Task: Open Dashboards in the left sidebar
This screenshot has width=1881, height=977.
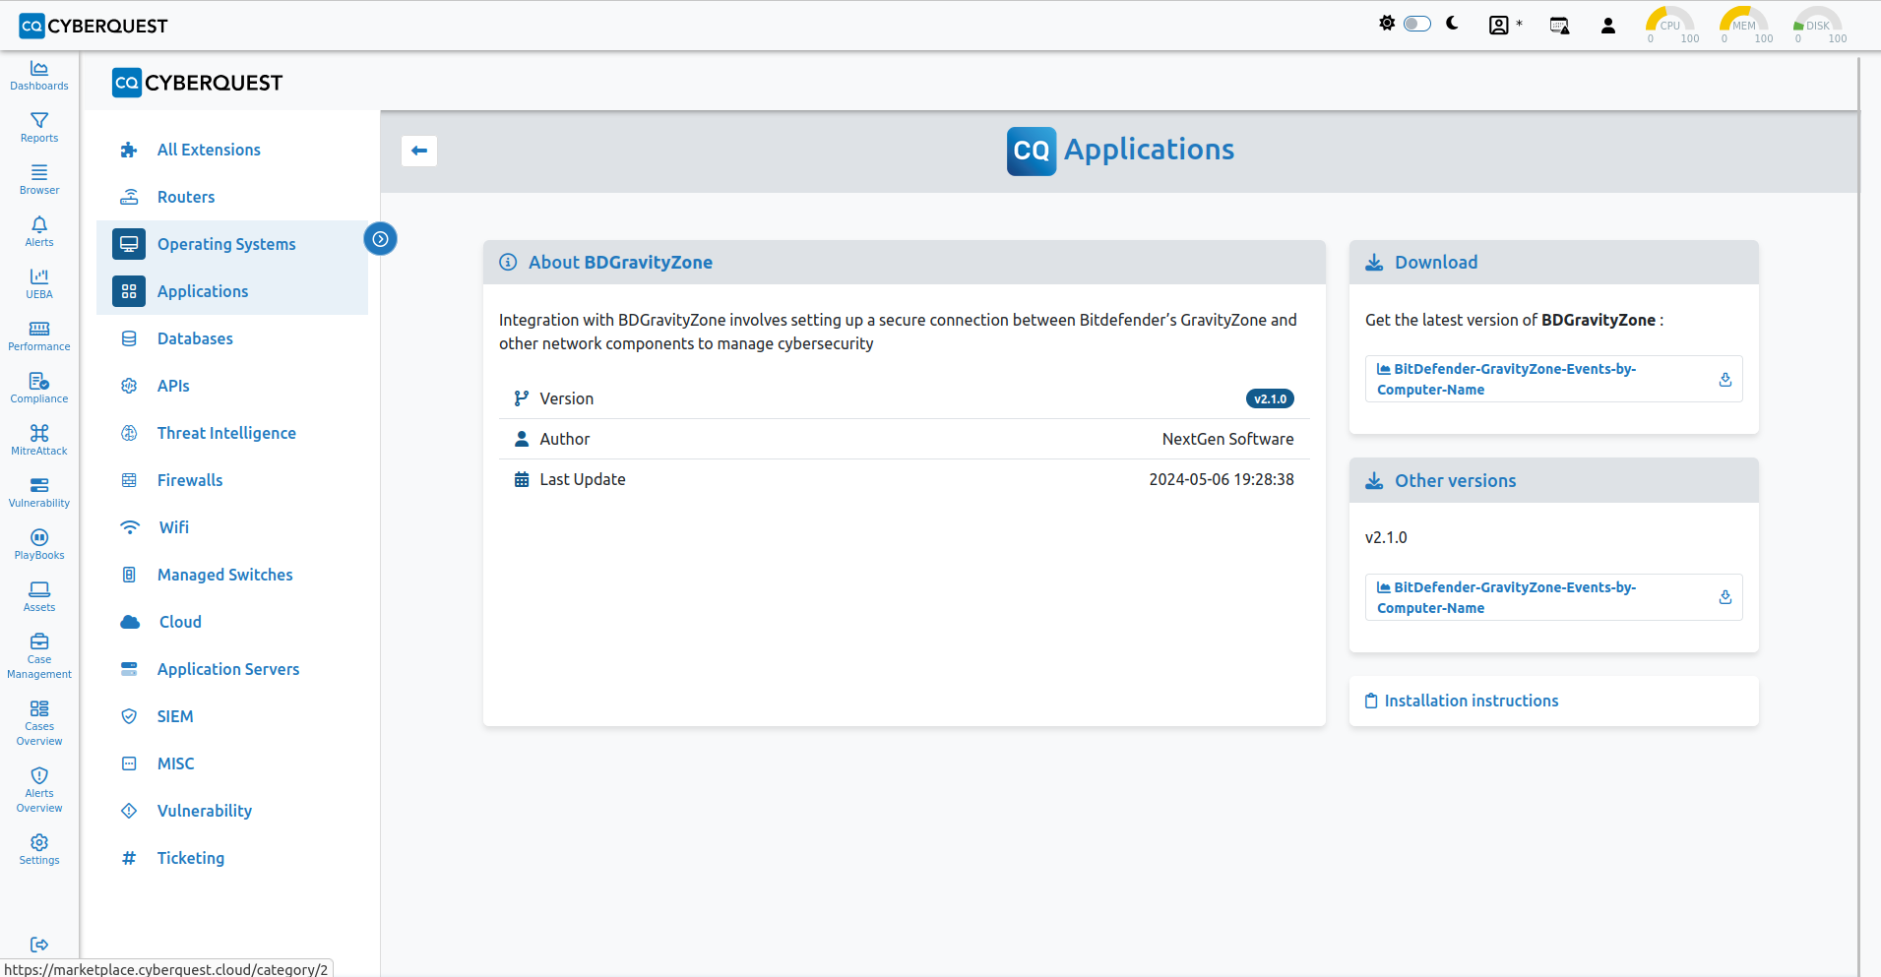Action: 39,75
